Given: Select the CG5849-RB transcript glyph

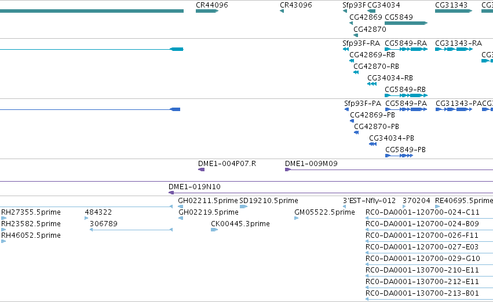Looking at the screenshot, I should (x=406, y=95).
